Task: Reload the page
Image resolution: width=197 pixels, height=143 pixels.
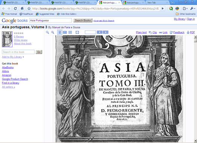Action: pos(15,9)
